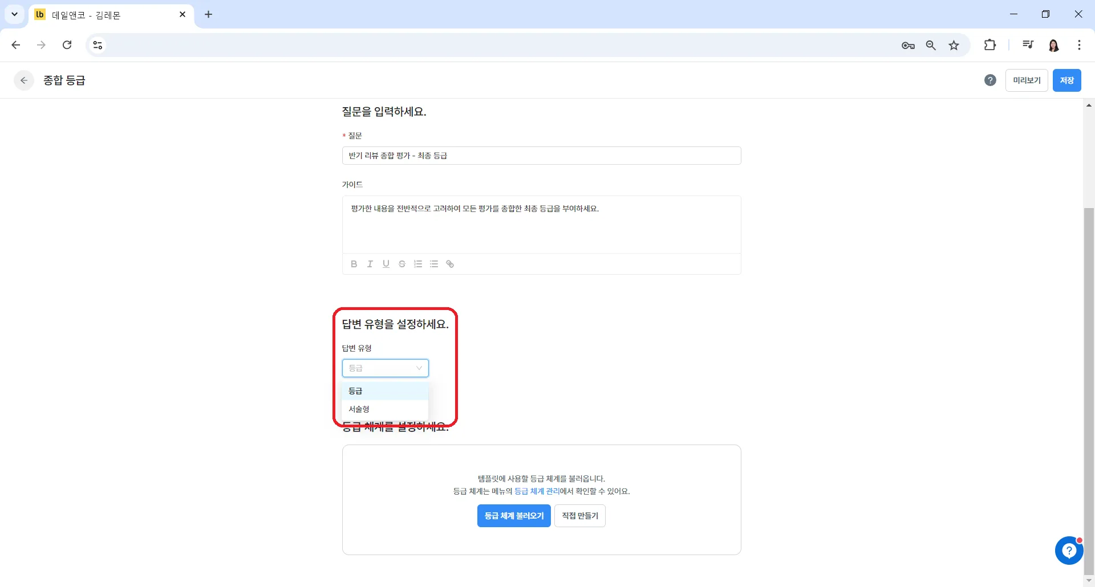
Task: Open the blue support chat bubble
Action: tap(1069, 551)
